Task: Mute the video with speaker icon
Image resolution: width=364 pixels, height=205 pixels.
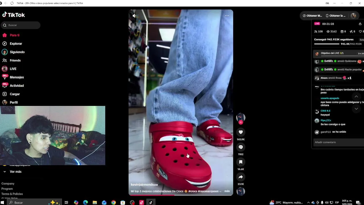Action: [134, 16]
